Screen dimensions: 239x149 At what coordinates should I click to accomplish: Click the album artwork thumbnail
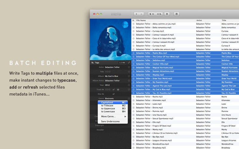[x=111, y=39]
